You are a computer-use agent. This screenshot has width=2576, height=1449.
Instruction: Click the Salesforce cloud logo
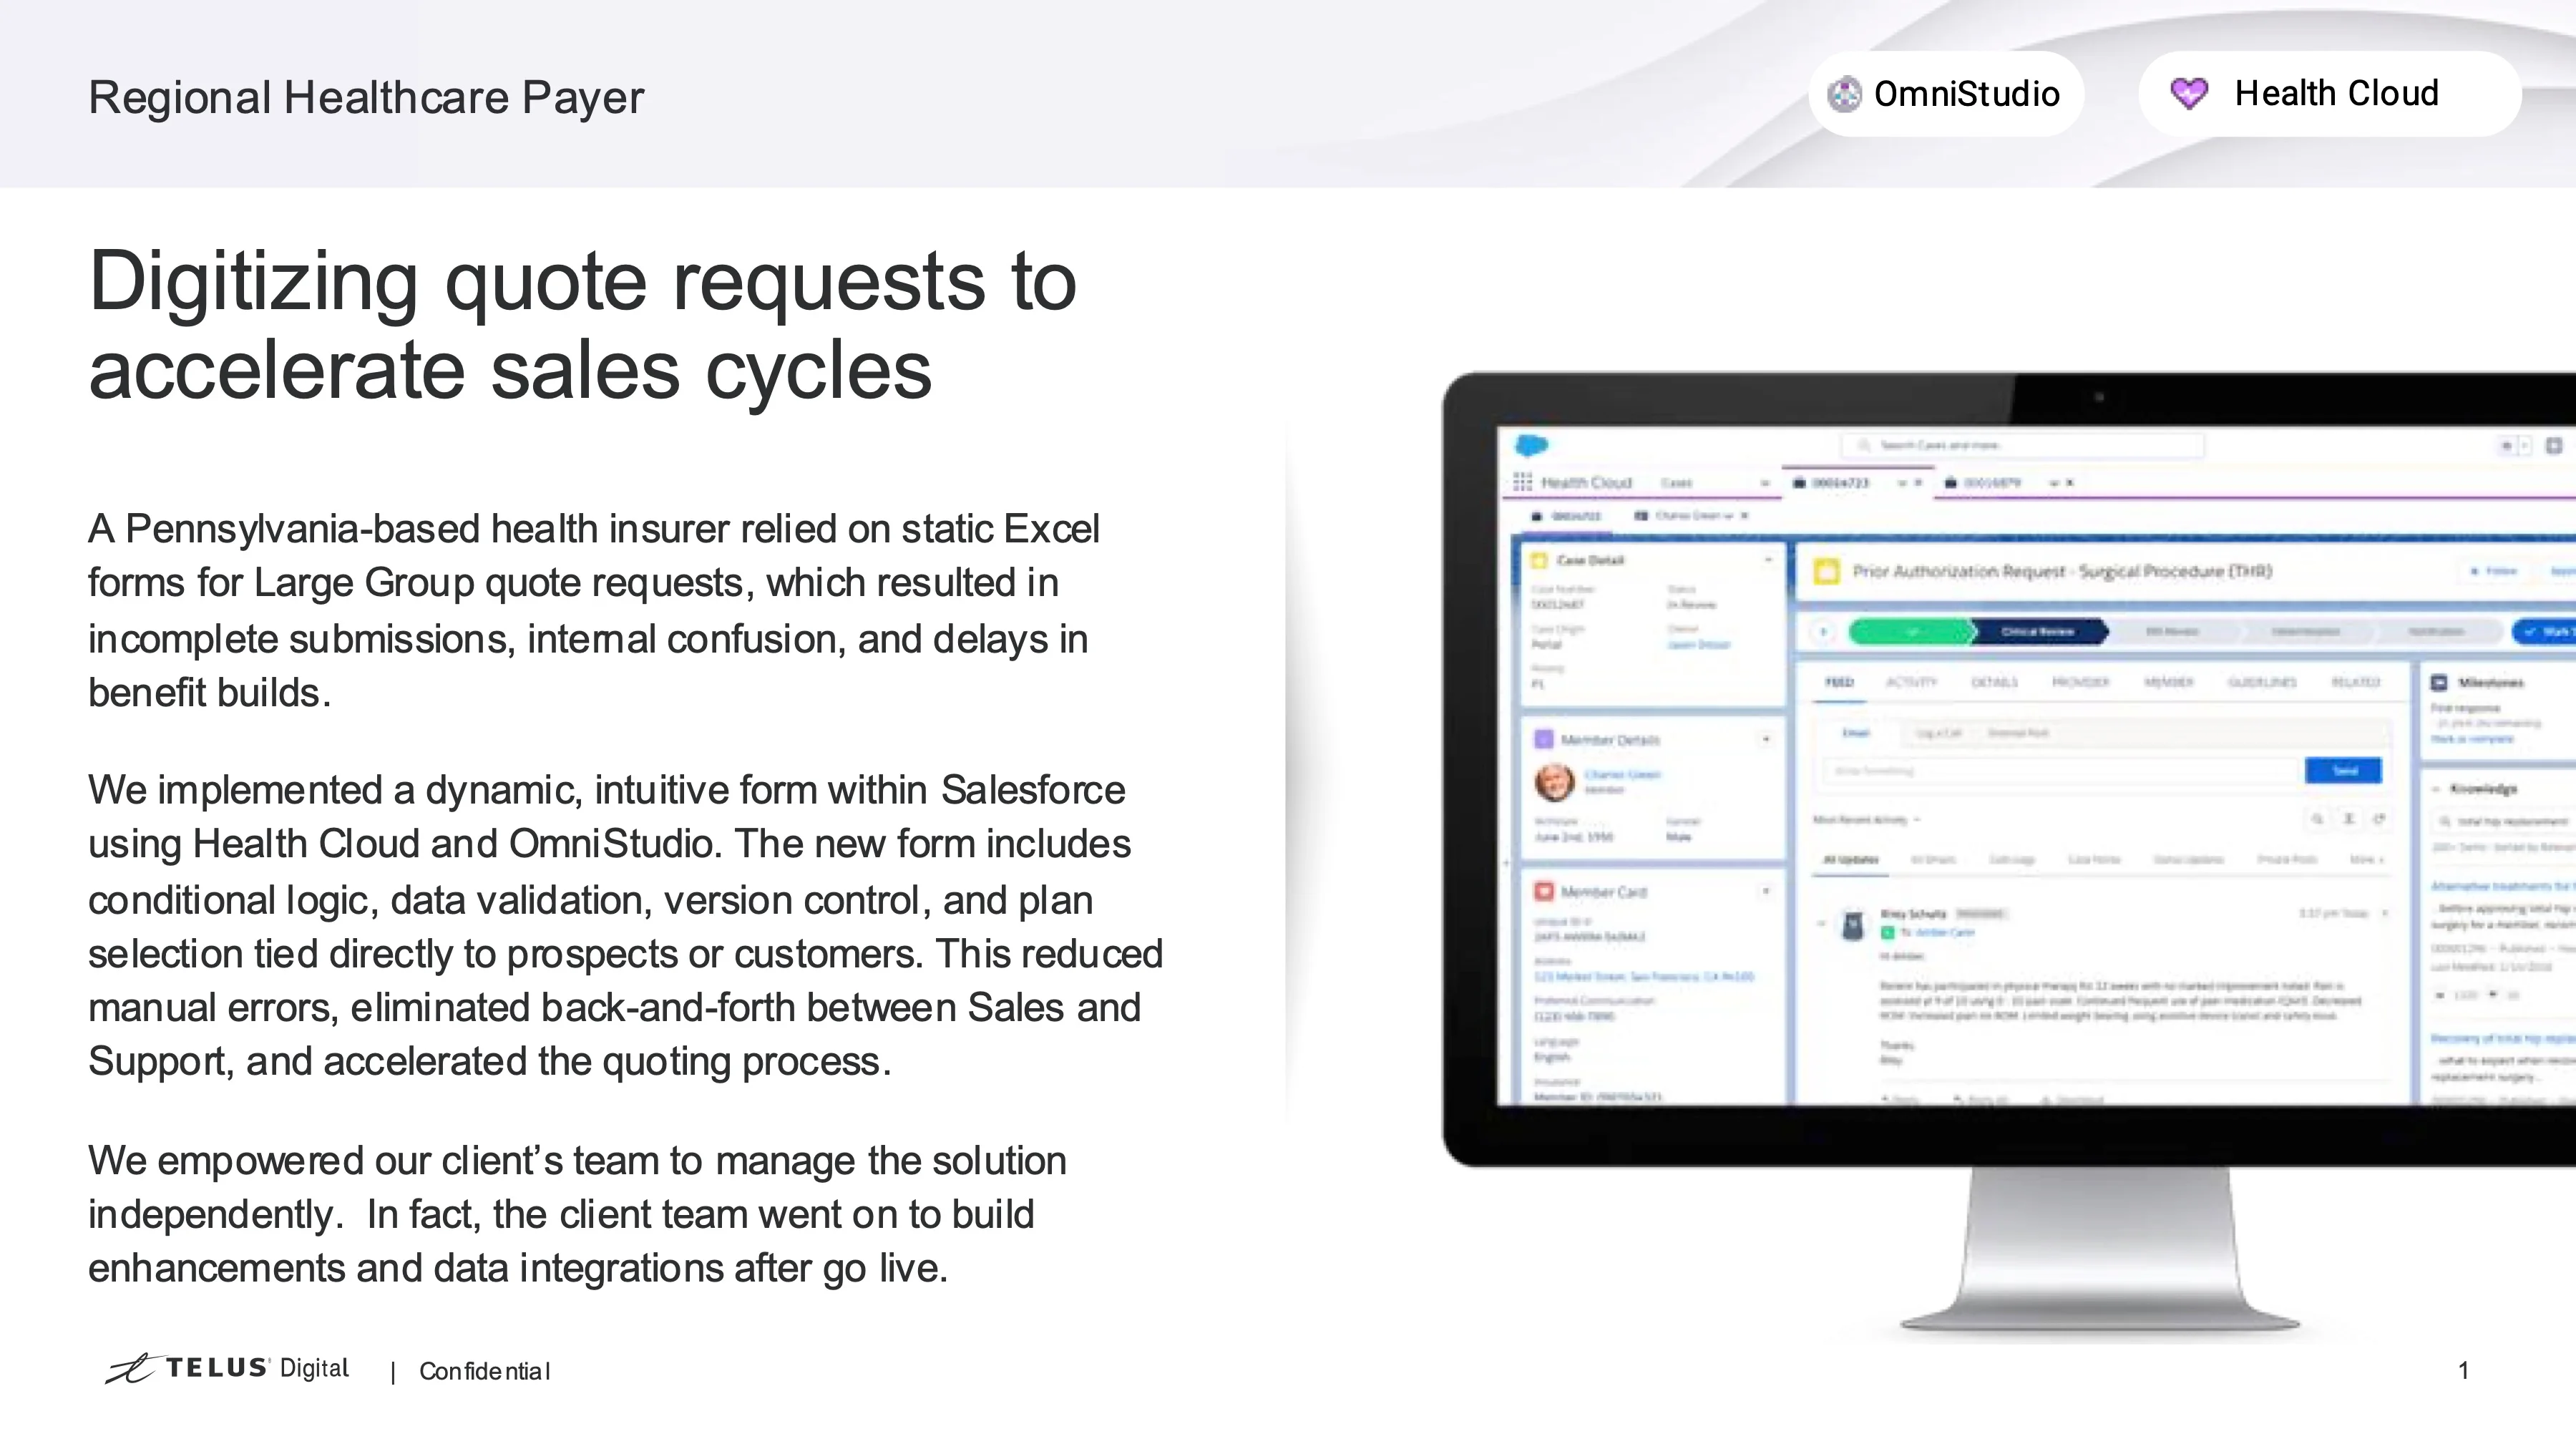pos(1531,445)
